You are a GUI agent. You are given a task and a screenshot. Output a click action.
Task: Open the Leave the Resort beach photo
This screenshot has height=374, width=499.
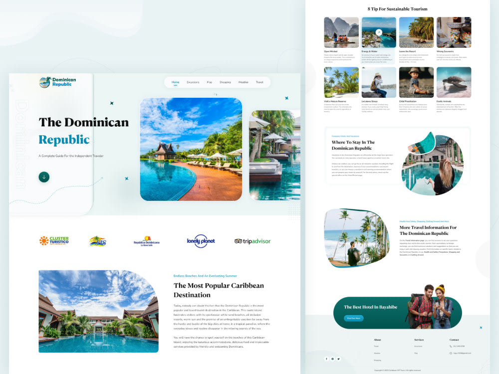[416, 32]
